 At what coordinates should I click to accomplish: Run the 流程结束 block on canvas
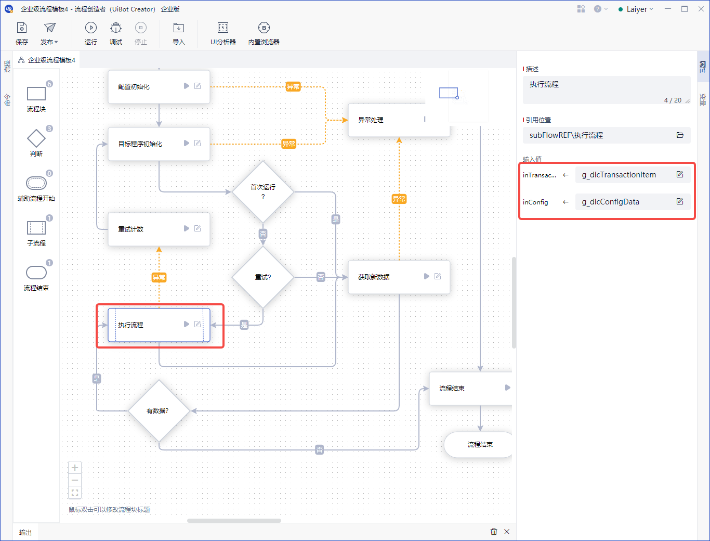[508, 388]
